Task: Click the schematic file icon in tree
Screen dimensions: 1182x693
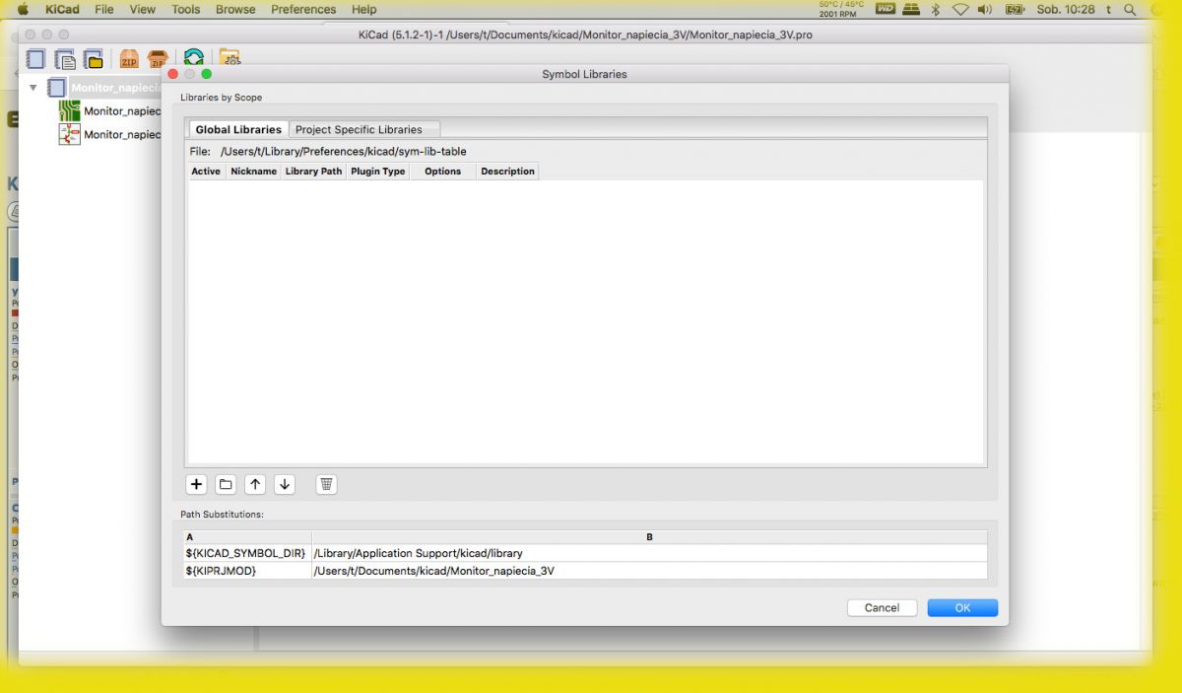Action: (69, 134)
